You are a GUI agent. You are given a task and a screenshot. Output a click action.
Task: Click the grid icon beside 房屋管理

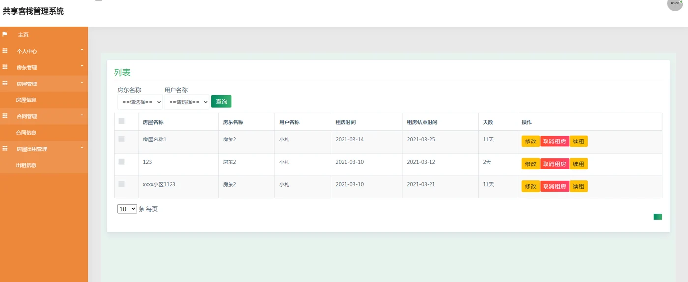pos(5,84)
